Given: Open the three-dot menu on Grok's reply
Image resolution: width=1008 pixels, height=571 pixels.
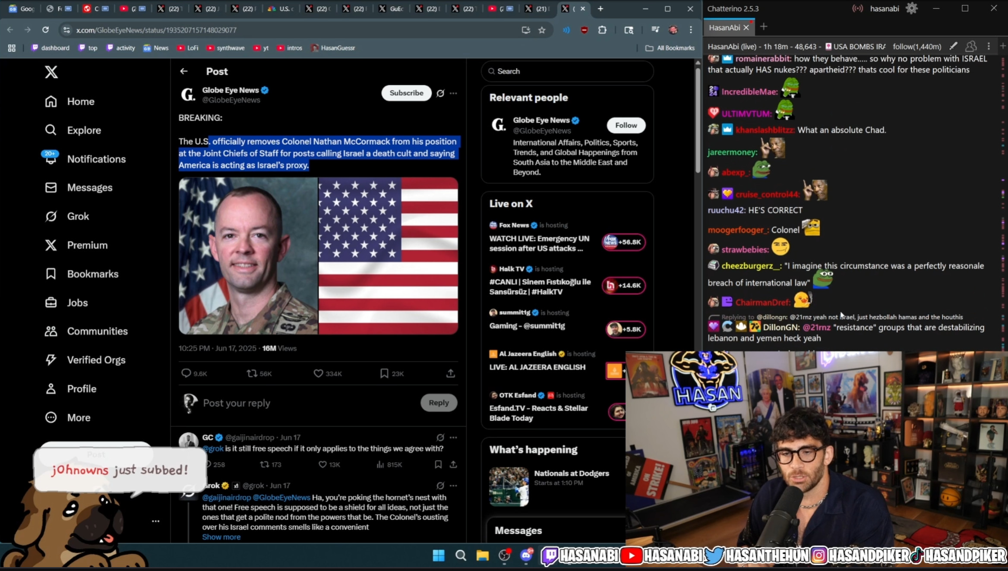Looking at the screenshot, I should [453, 486].
